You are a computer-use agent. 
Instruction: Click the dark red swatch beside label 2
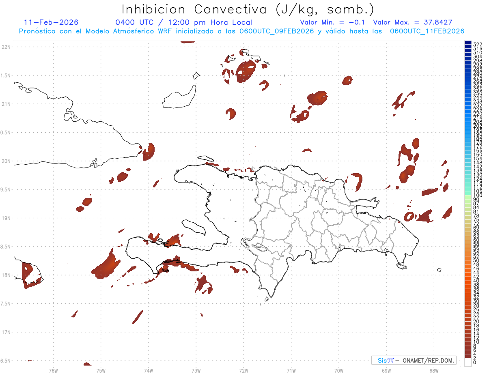(468, 357)
